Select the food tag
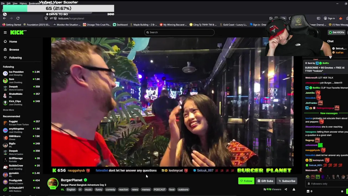 (172, 190)
